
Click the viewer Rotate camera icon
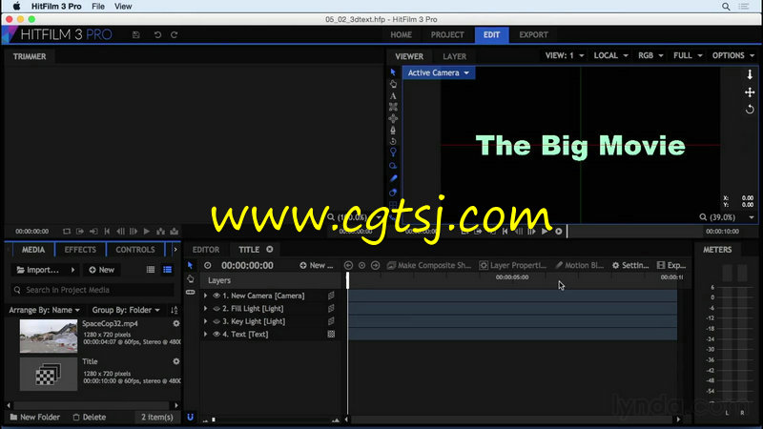[x=750, y=110]
